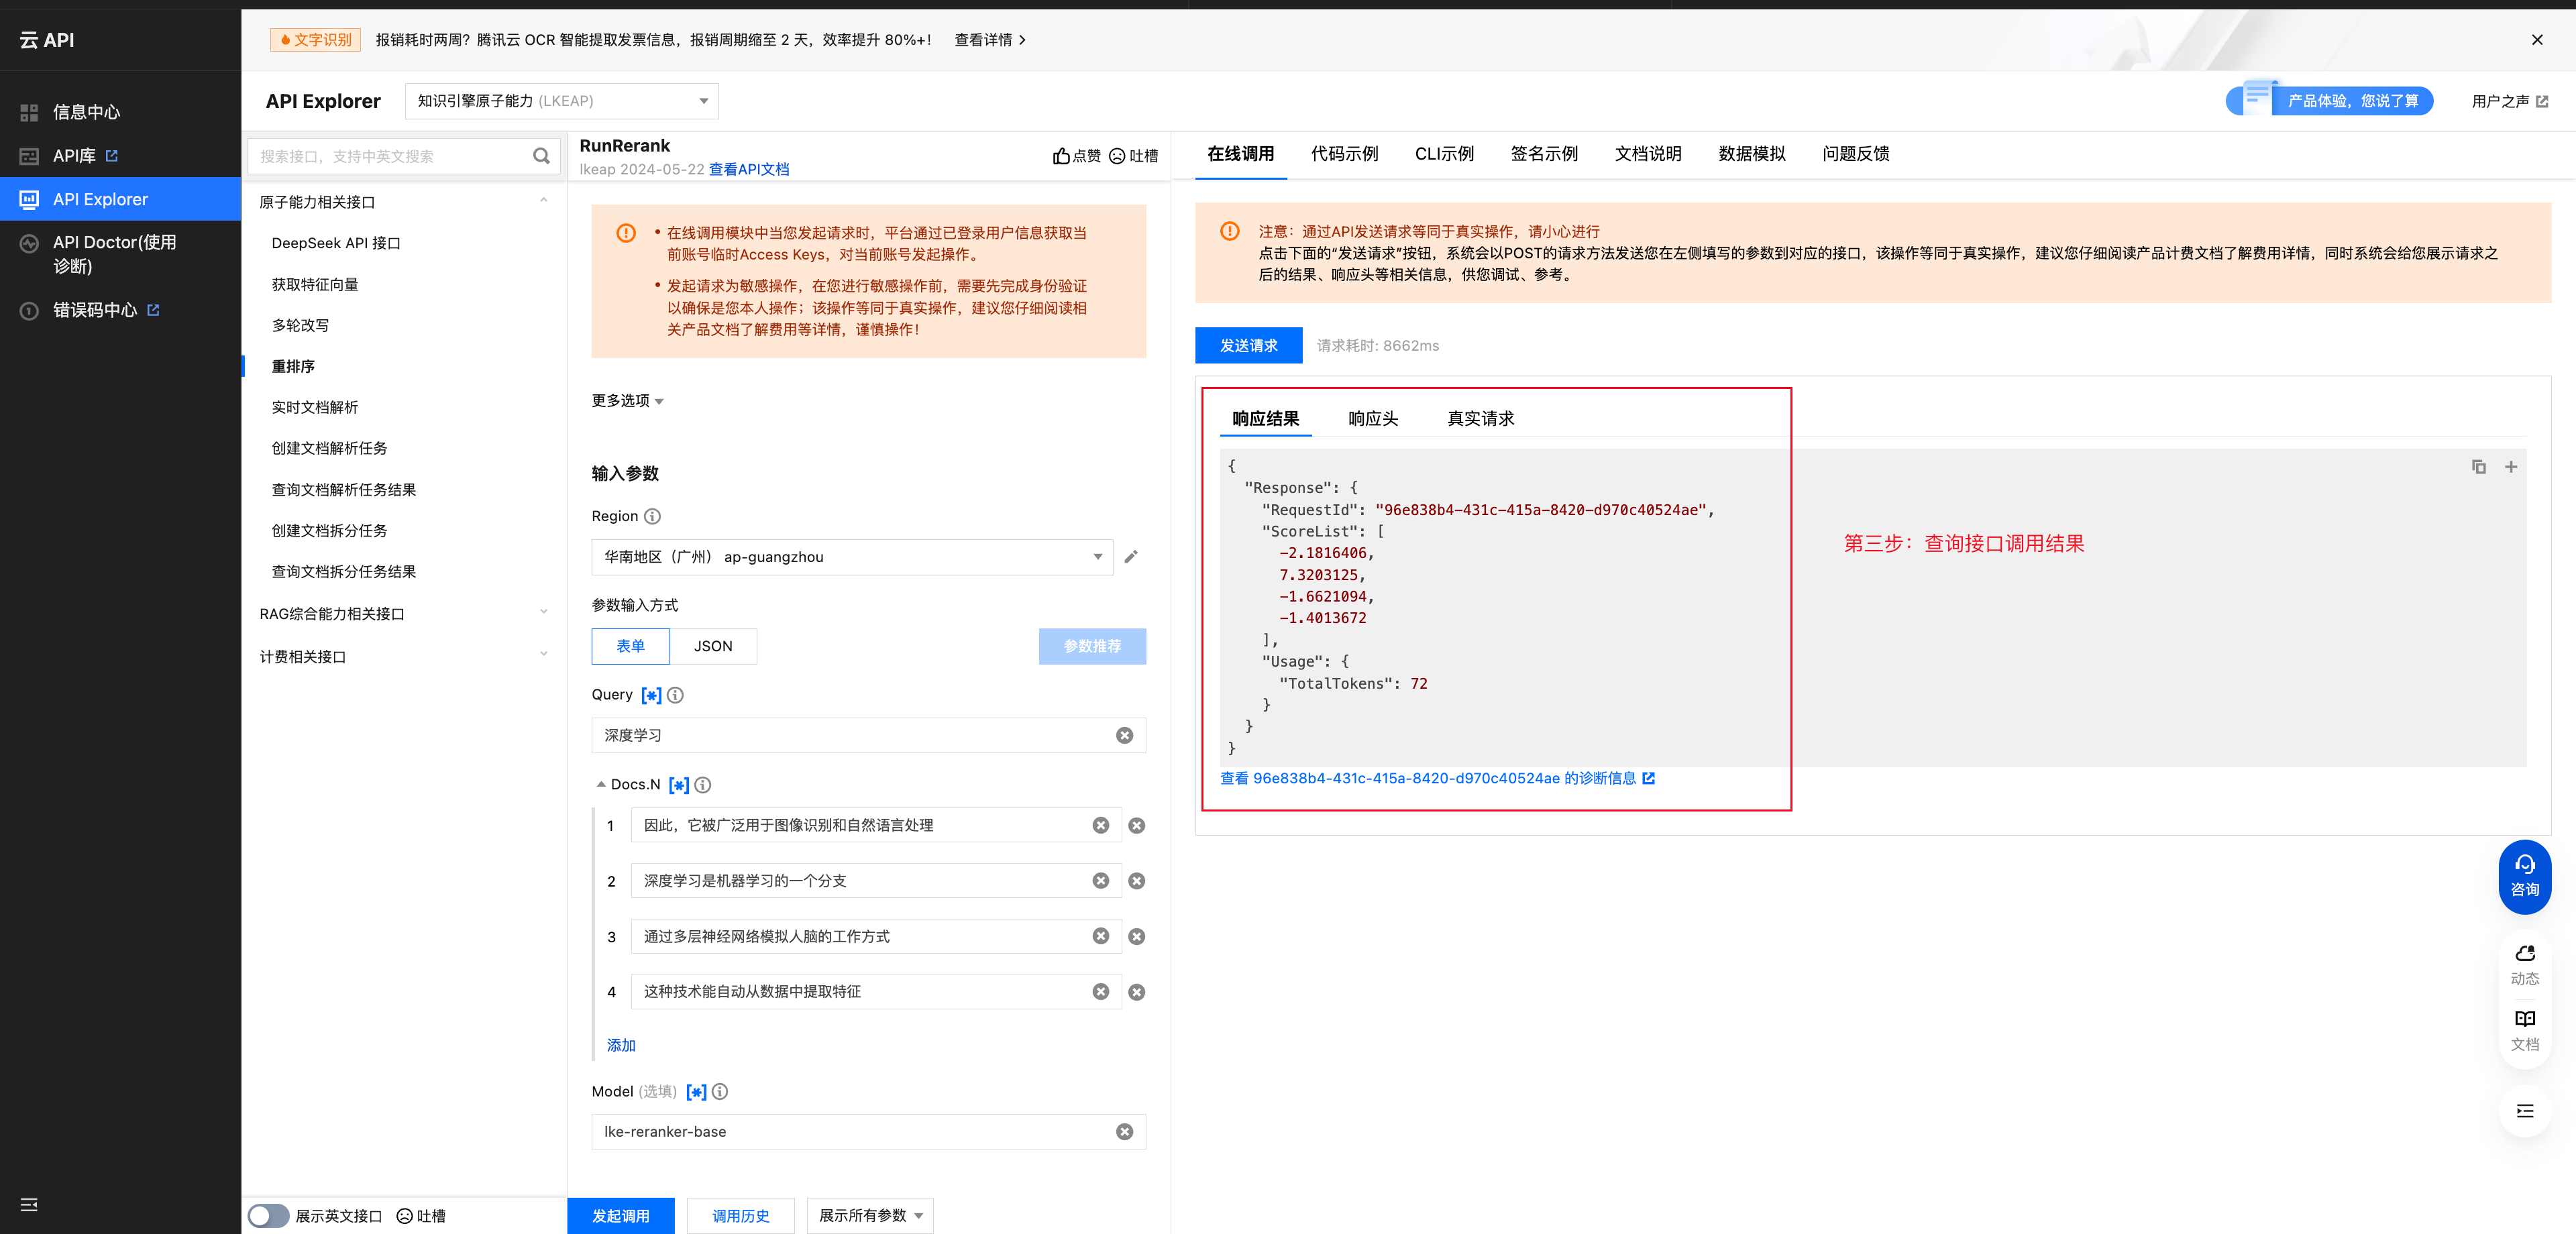The width and height of the screenshot is (2576, 1234).
Task: Open the Region dropdown 华南地区（广州）
Action: tap(852, 557)
